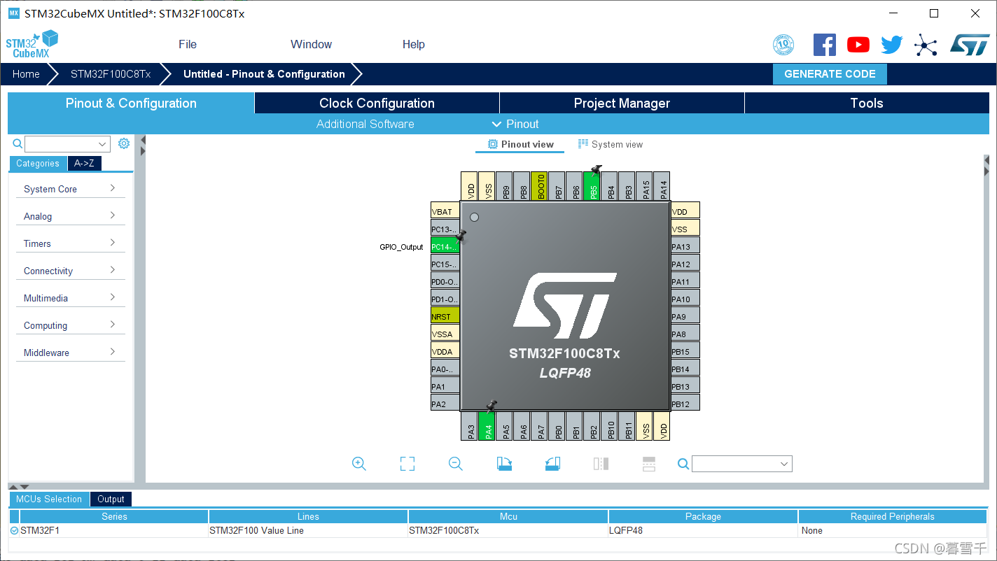
Task: Expand the Middleware category
Action: (x=70, y=353)
